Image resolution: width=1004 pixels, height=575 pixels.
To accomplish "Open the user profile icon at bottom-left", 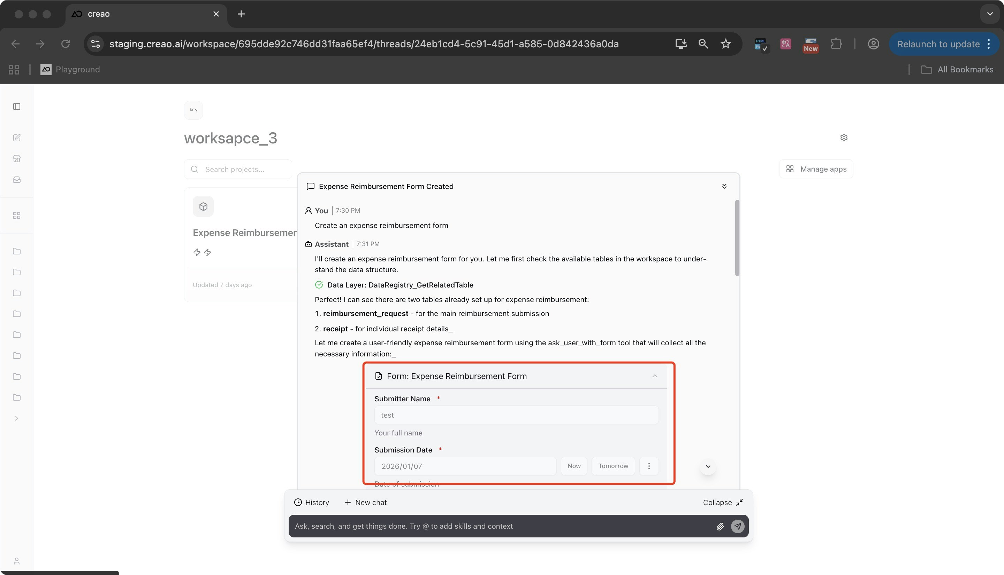I will (x=17, y=561).
